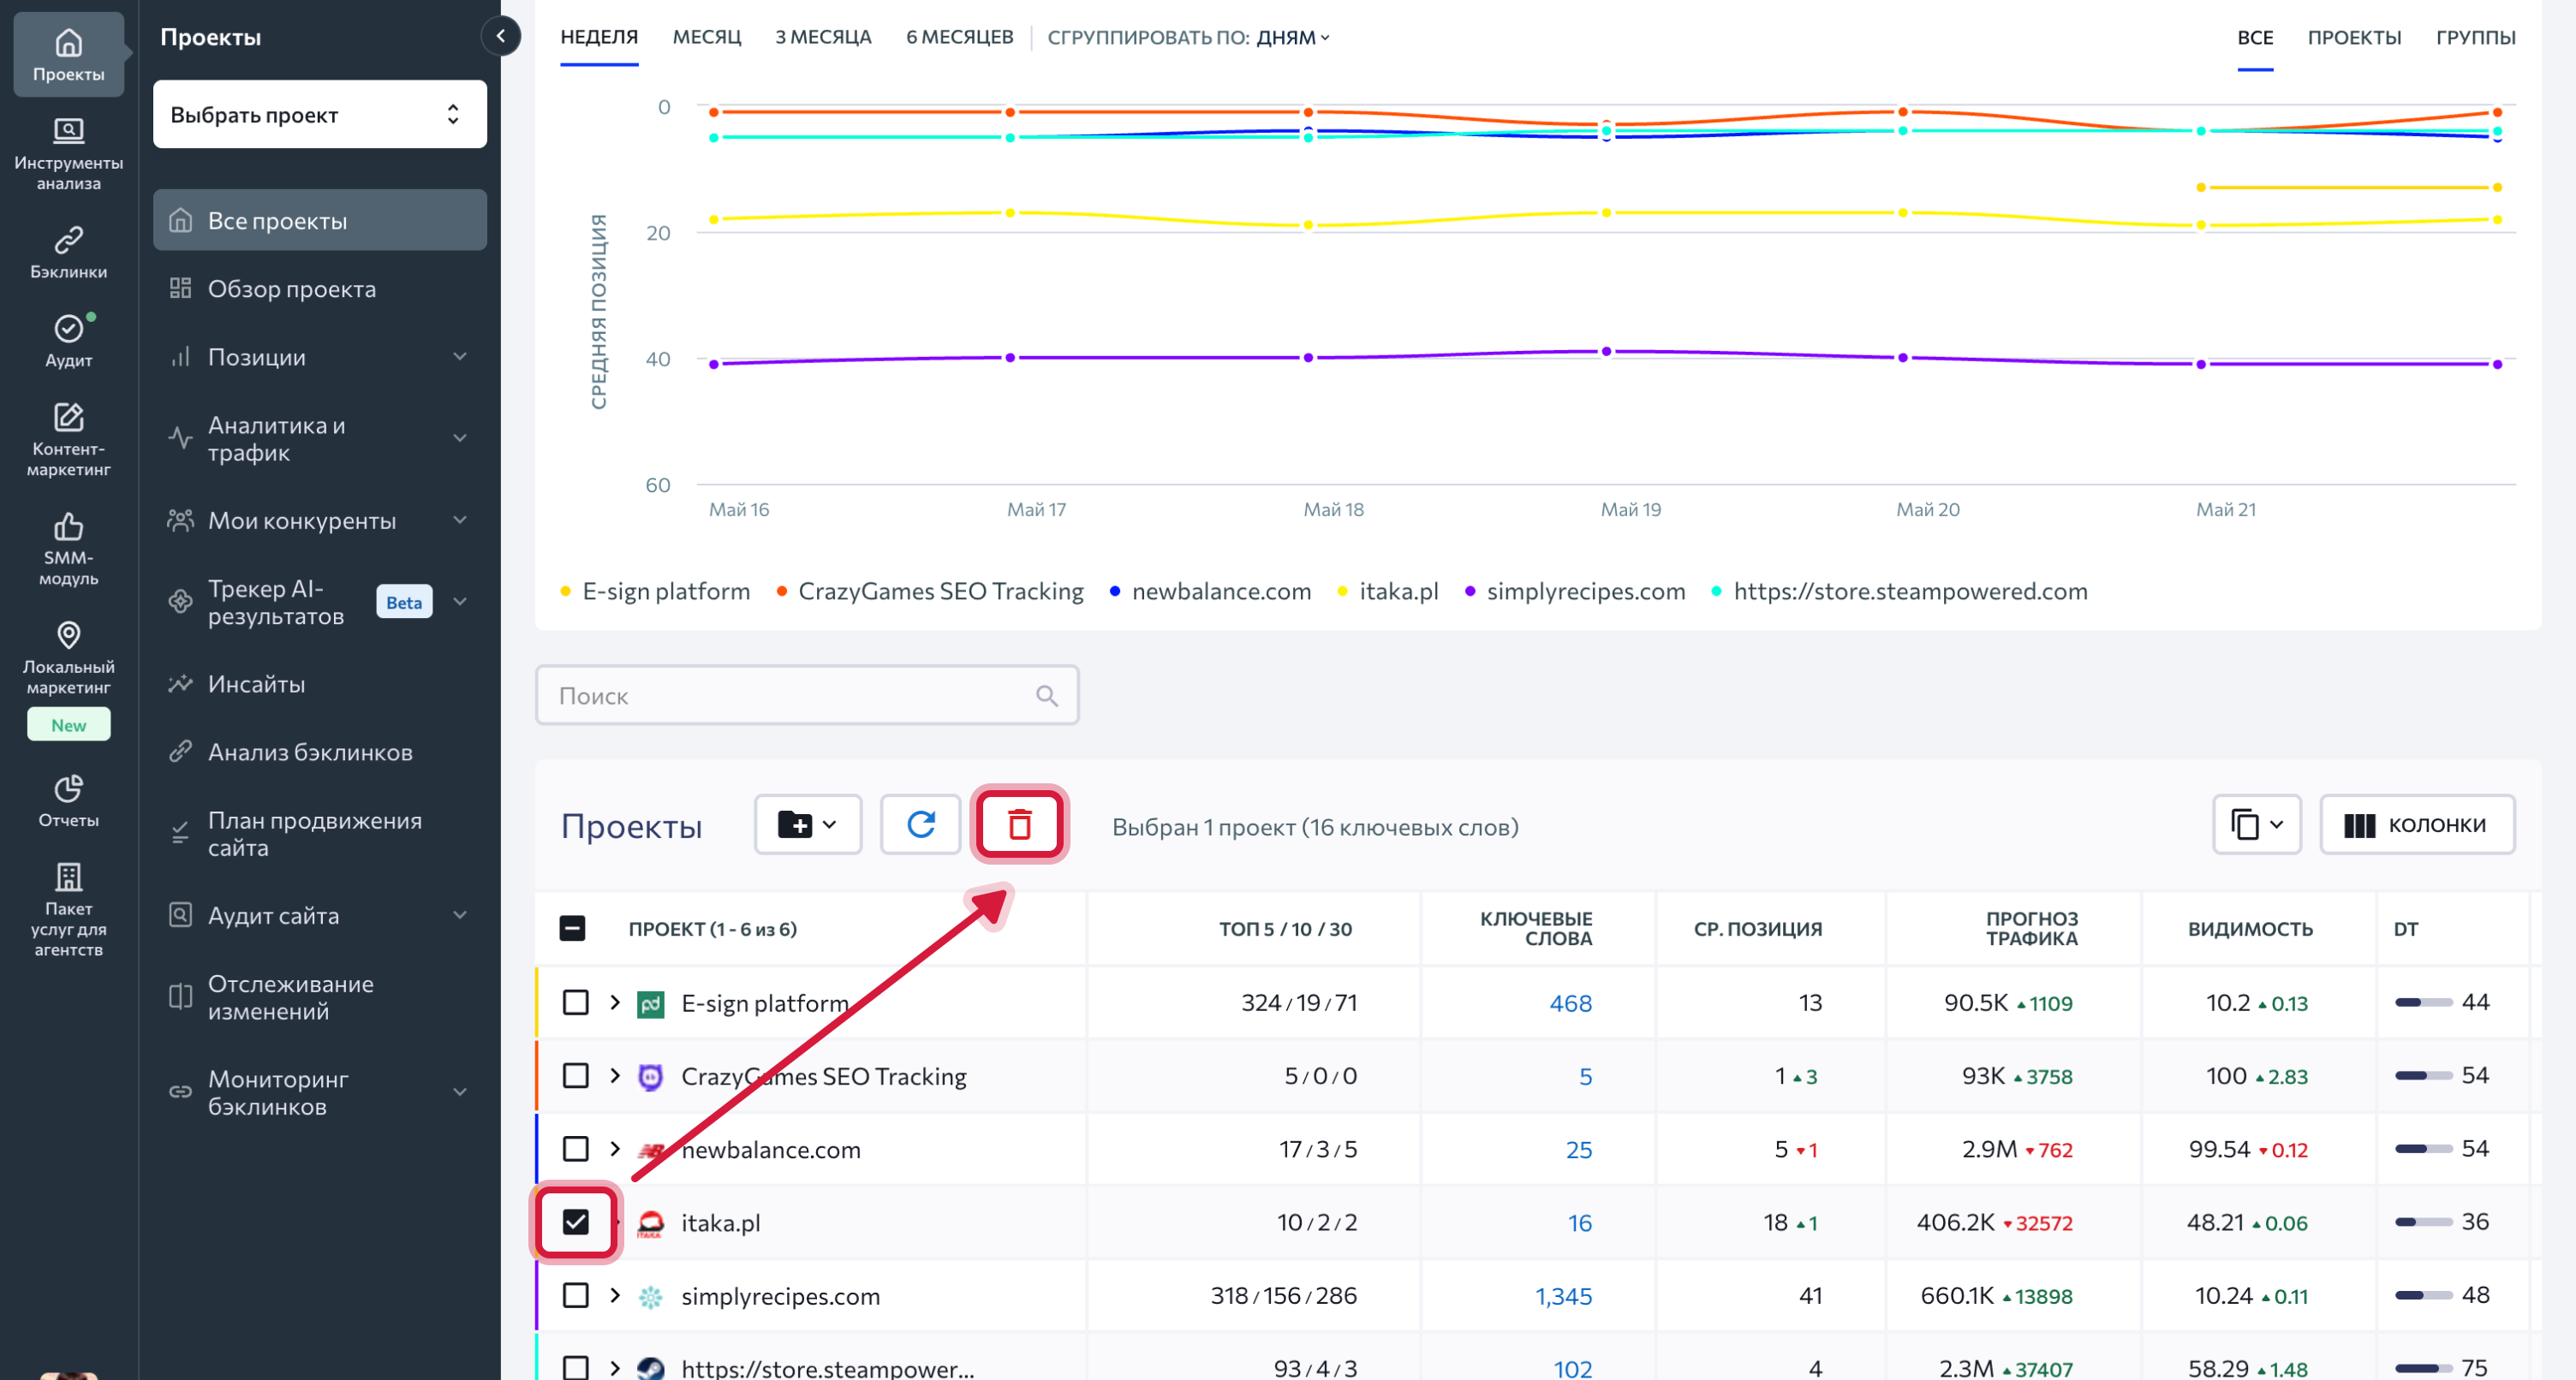Uncheck the itaka.pl row checkbox

pos(575,1222)
